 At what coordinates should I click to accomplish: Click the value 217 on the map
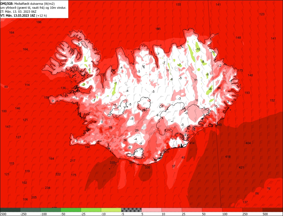pos(73,161)
